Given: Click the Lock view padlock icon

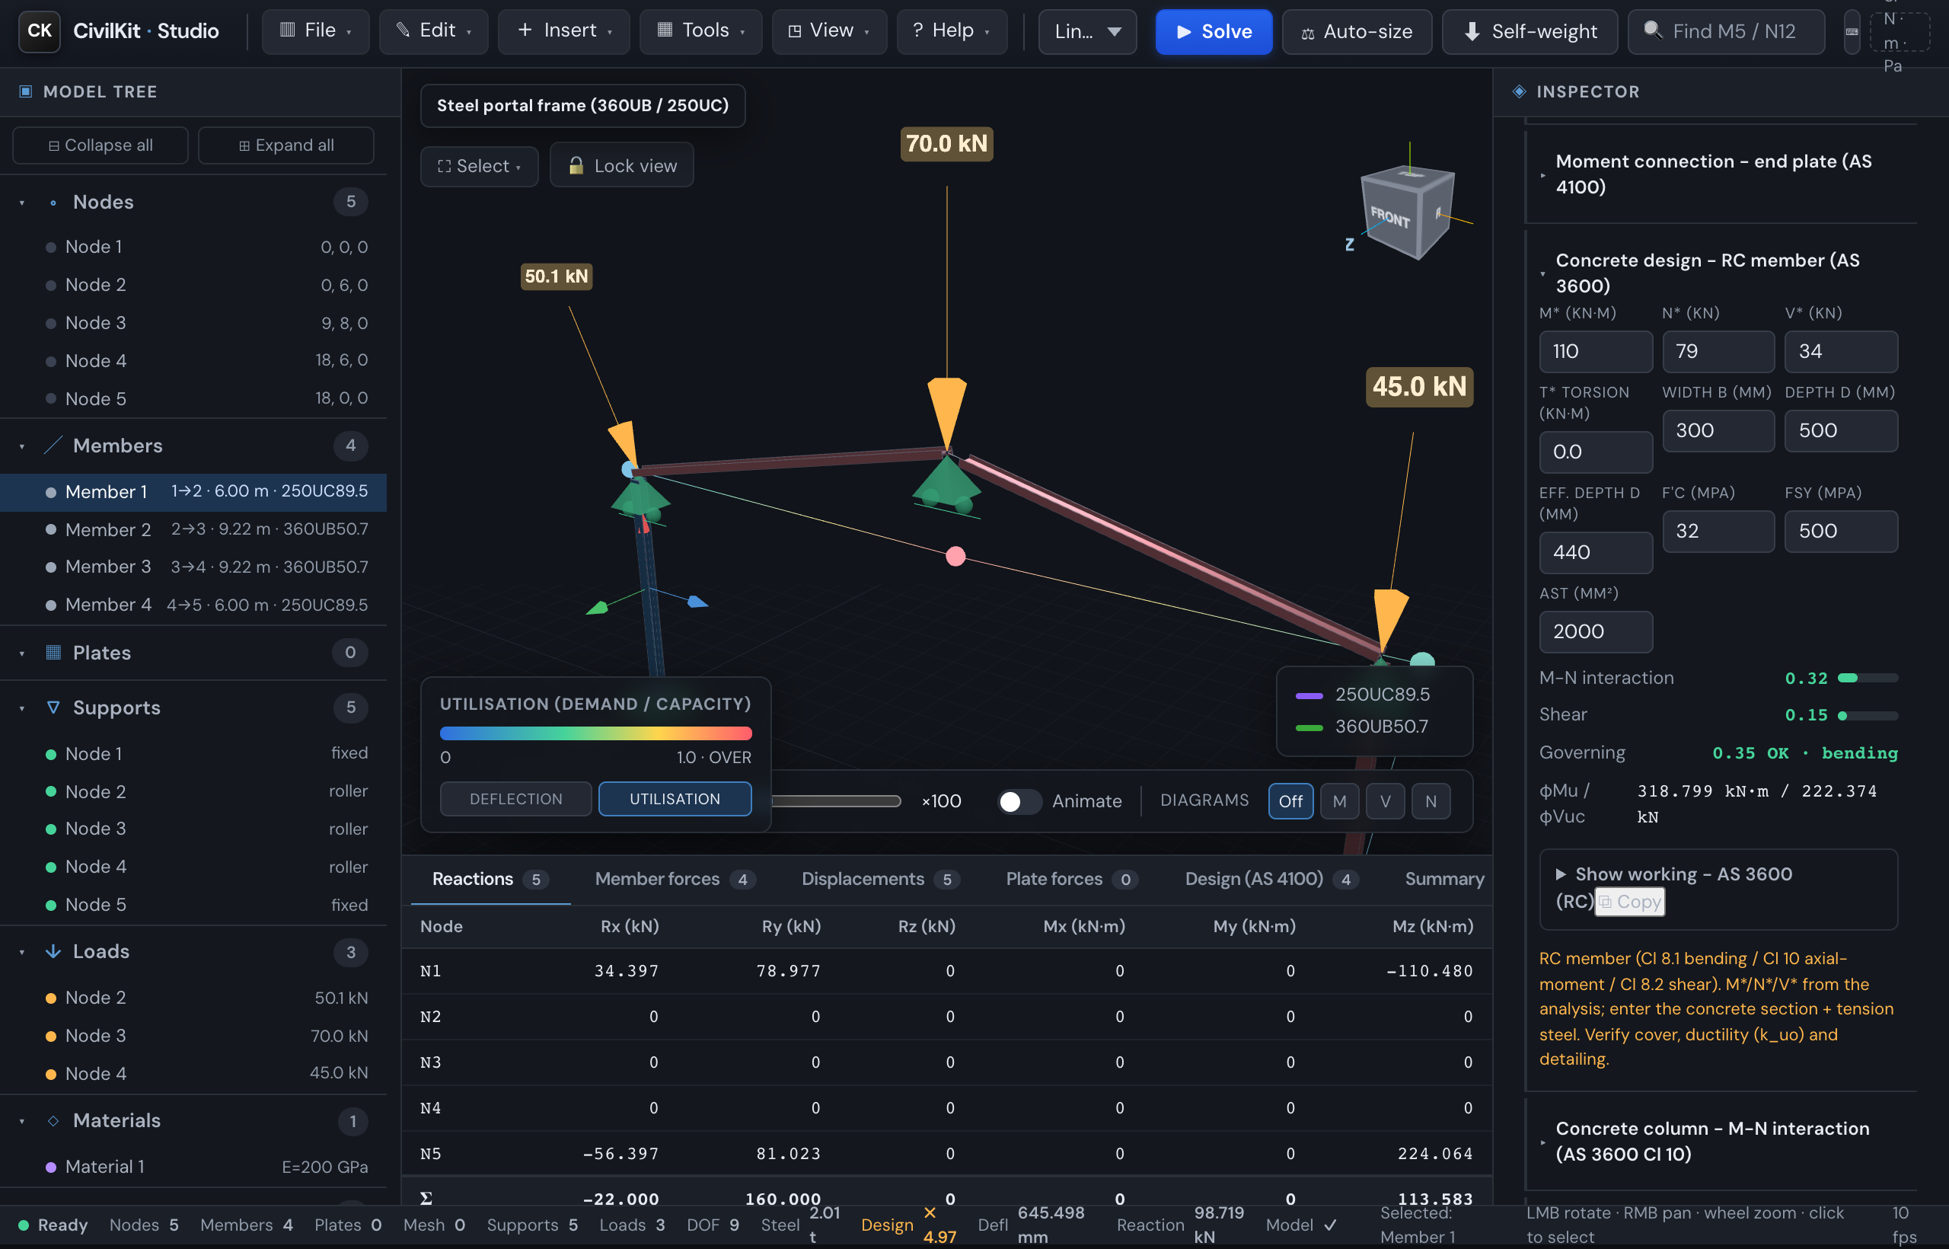Looking at the screenshot, I should click(x=576, y=165).
